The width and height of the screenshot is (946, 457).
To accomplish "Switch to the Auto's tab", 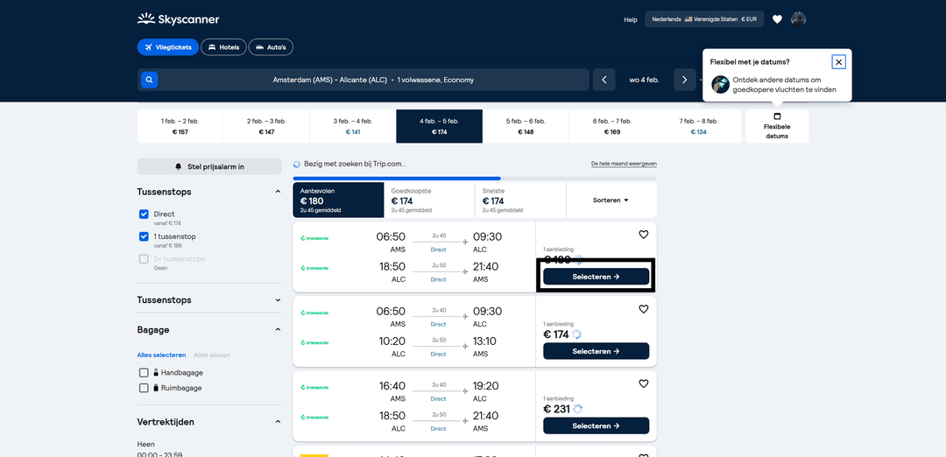I will 271,47.
